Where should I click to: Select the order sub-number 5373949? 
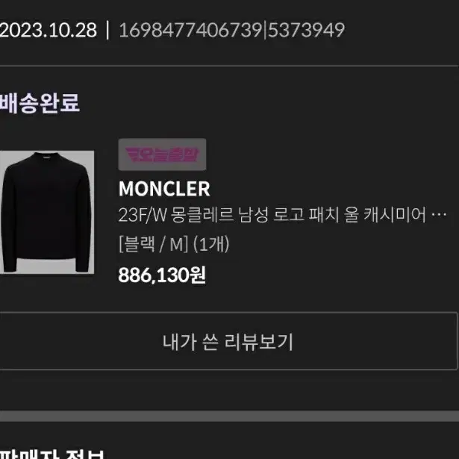[307, 30]
